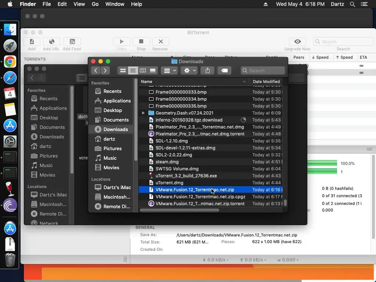
Task: Open the Edit menu
Action: tap(62, 4)
